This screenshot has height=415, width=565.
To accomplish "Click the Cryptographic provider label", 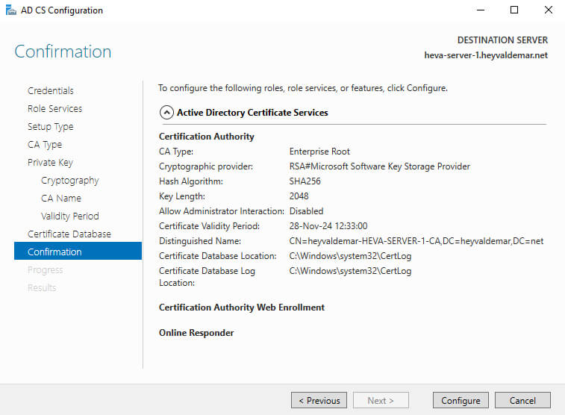I will [206, 166].
